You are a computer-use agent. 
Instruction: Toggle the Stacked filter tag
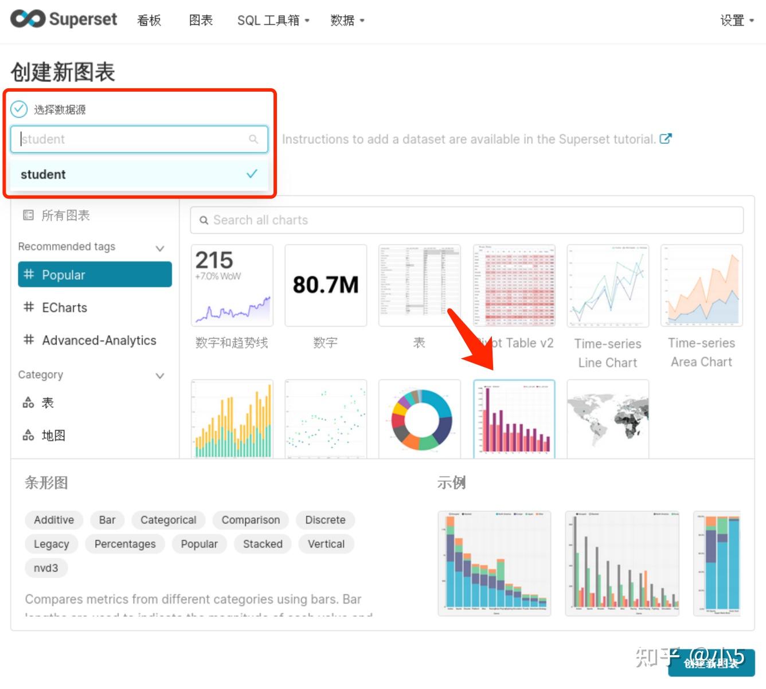click(x=262, y=544)
